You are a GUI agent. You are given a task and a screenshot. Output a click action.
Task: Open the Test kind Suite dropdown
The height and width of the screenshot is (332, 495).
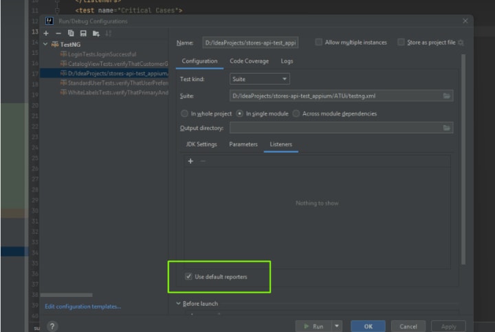tap(259, 79)
